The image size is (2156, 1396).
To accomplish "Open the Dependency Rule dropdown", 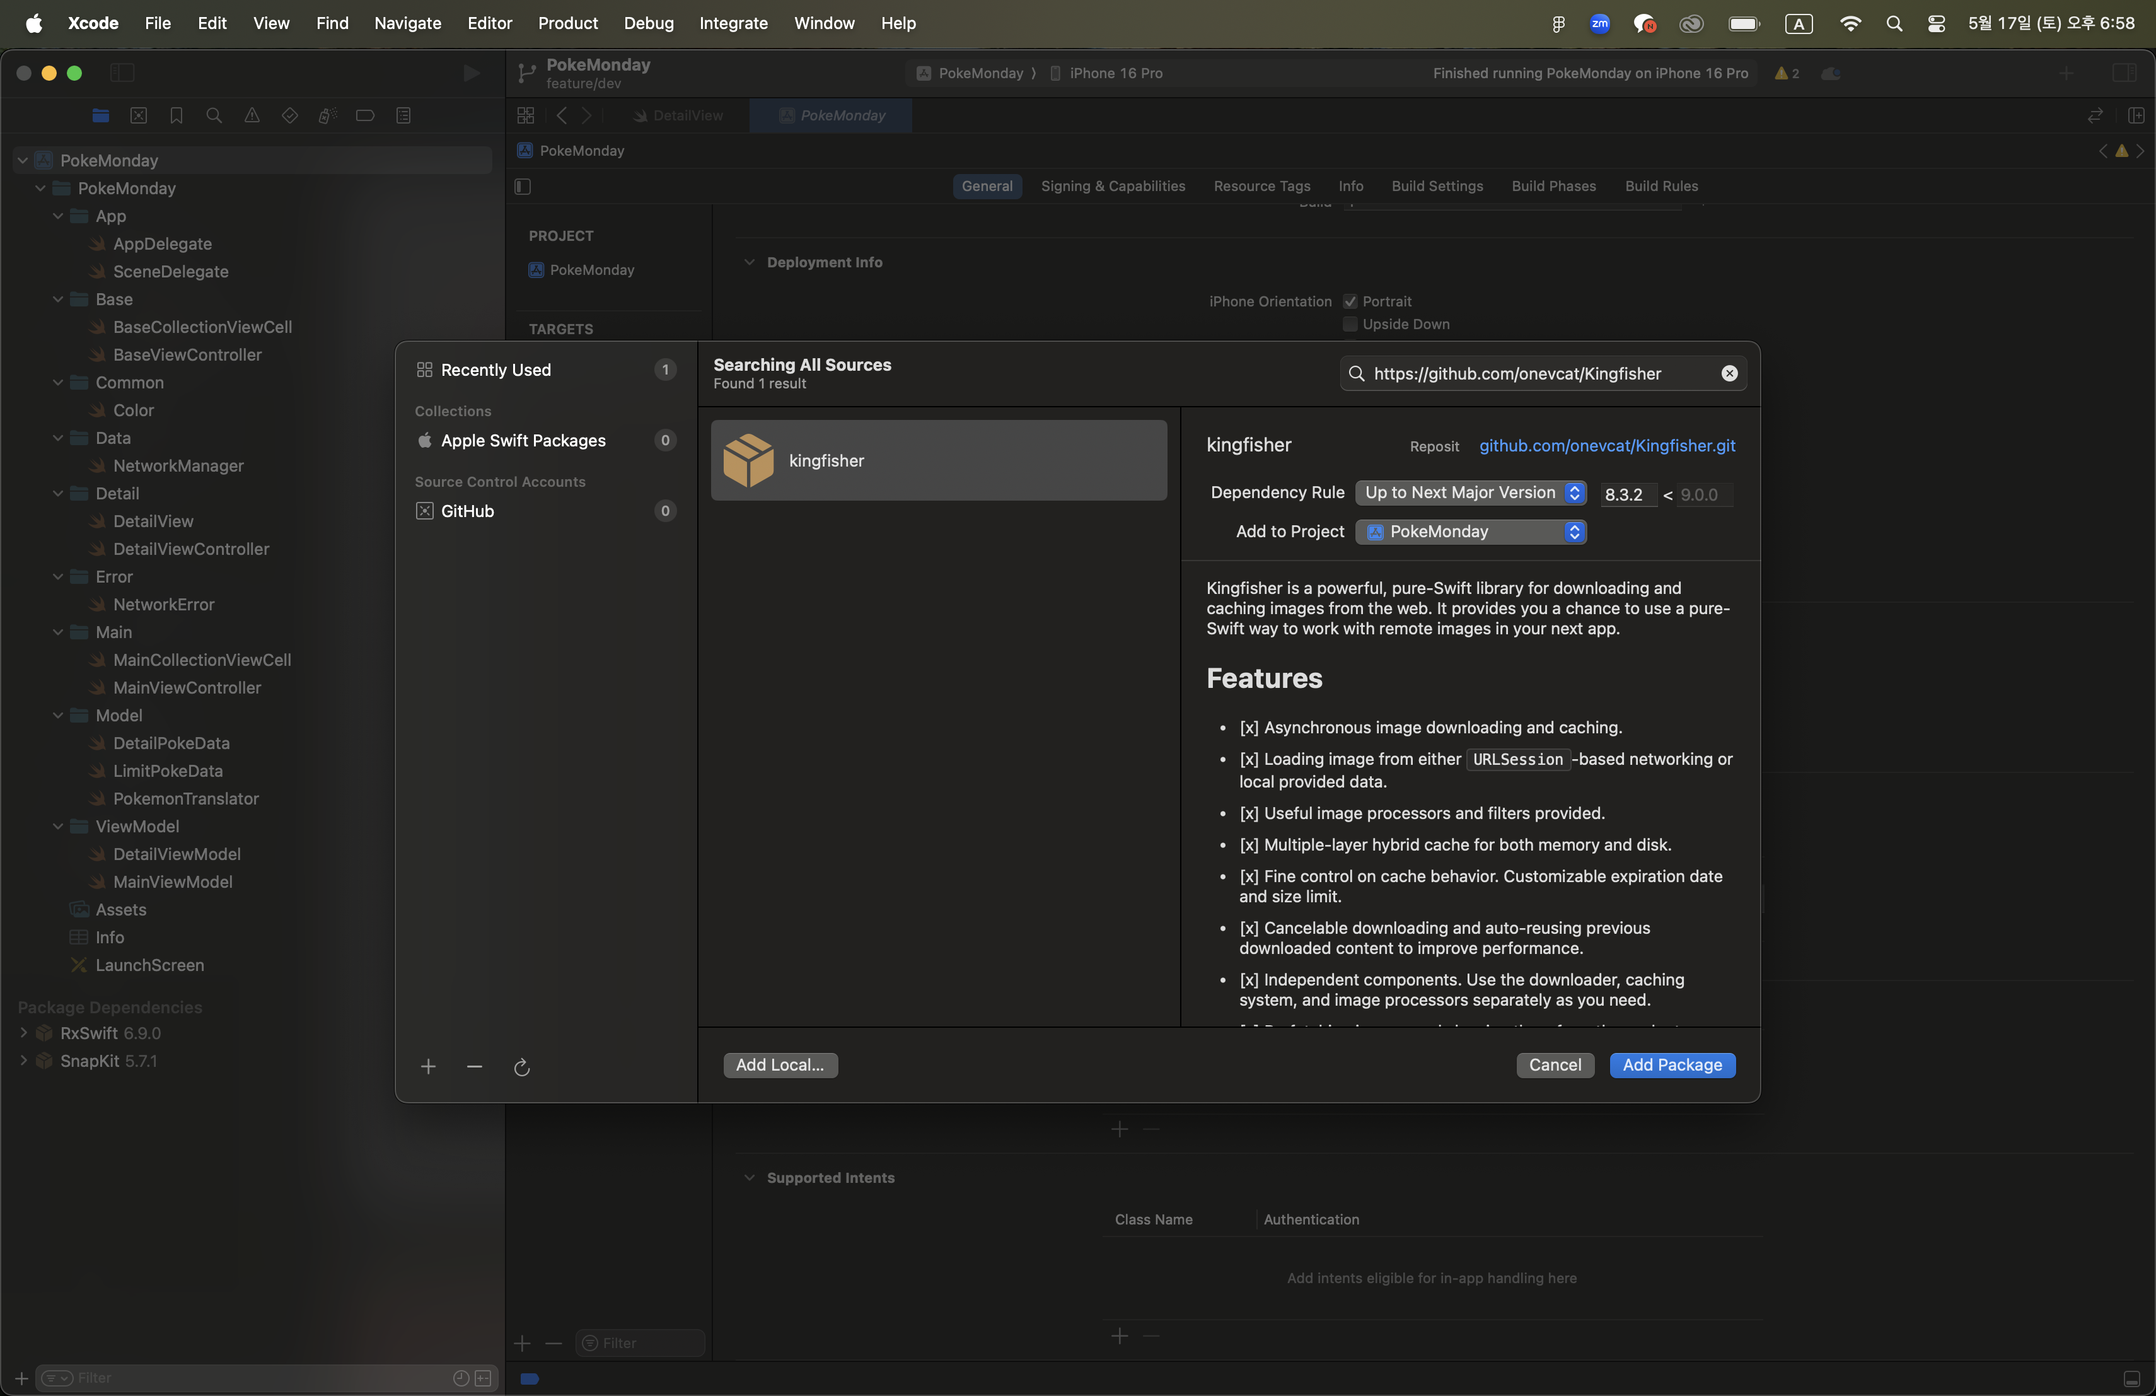I will click(x=1470, y=492).
